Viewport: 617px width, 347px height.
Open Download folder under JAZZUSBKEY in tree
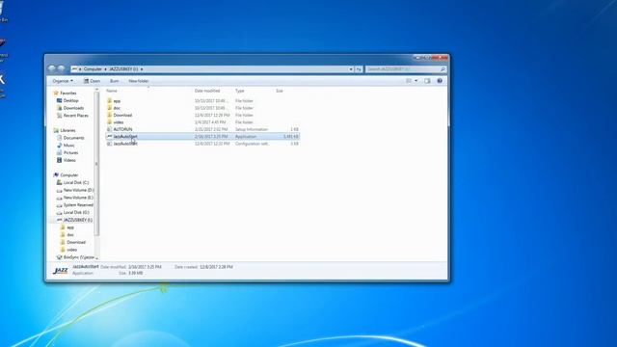[75, 242]
